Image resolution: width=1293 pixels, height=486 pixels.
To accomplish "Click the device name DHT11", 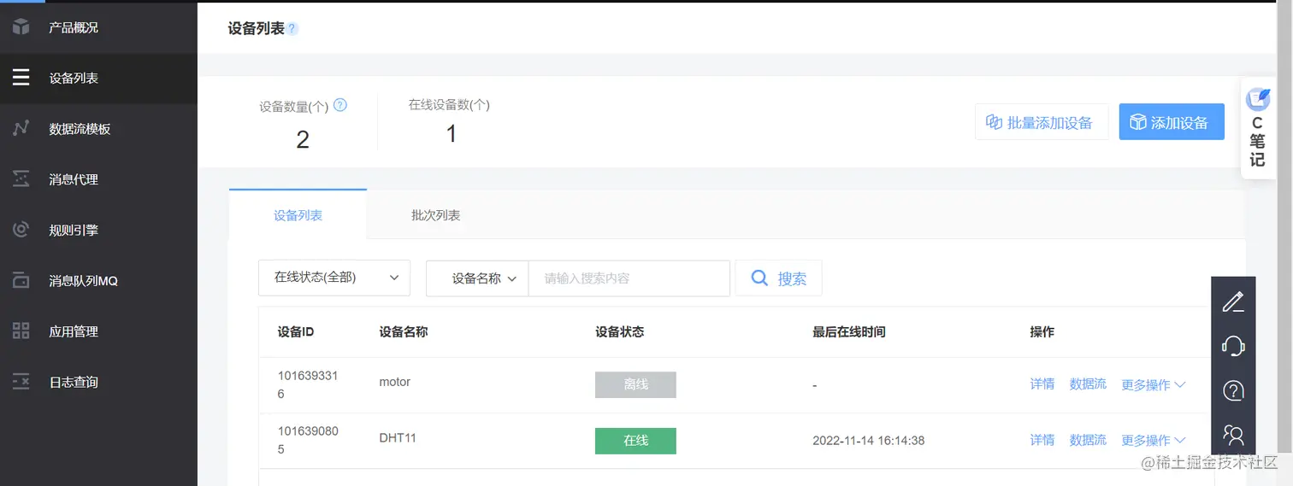I will click(x=398, y=438).
